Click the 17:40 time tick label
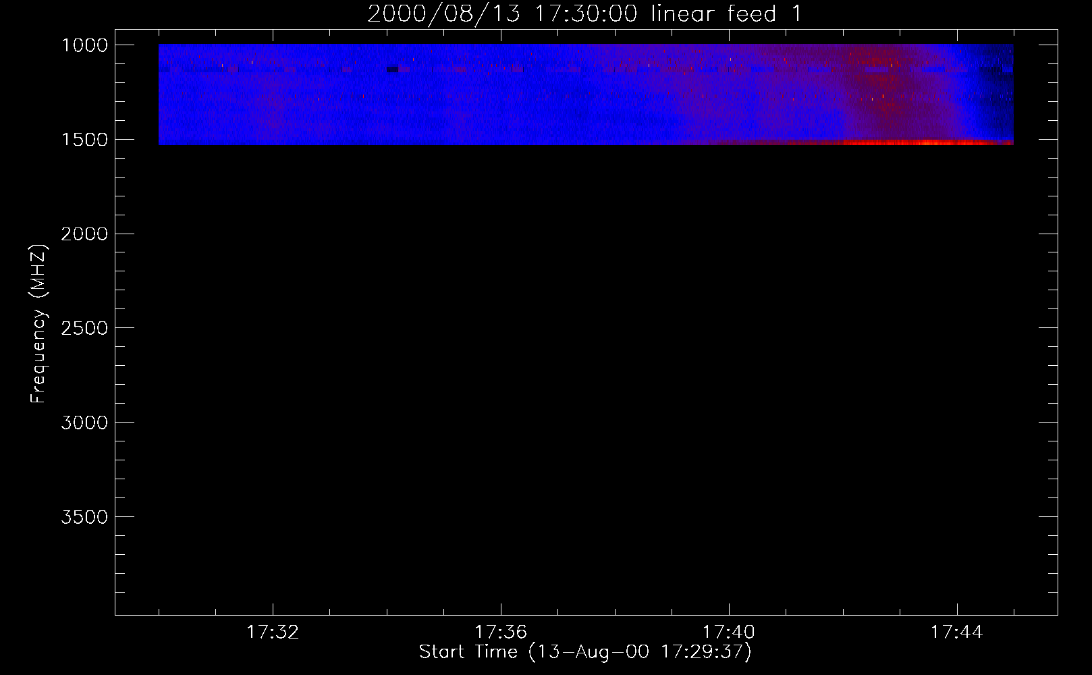Screen dimensions: 1092x675 pos(729,632)
